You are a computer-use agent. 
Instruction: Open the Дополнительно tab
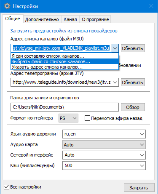pos(42,19)
